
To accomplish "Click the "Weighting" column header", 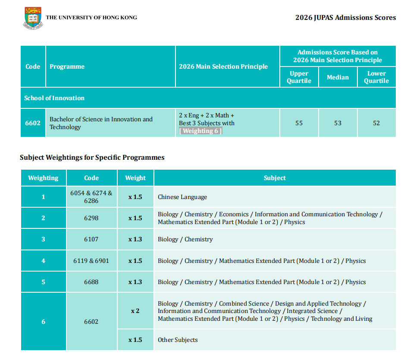I will pos(44,178).
